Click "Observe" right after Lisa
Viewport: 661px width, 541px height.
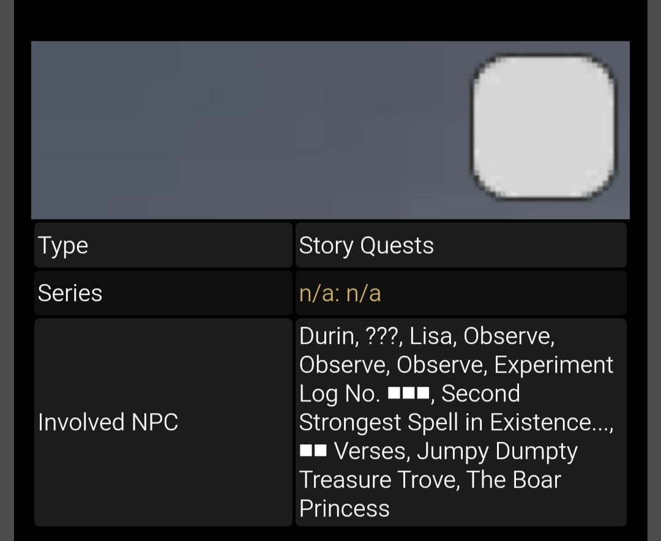(508, 336)
